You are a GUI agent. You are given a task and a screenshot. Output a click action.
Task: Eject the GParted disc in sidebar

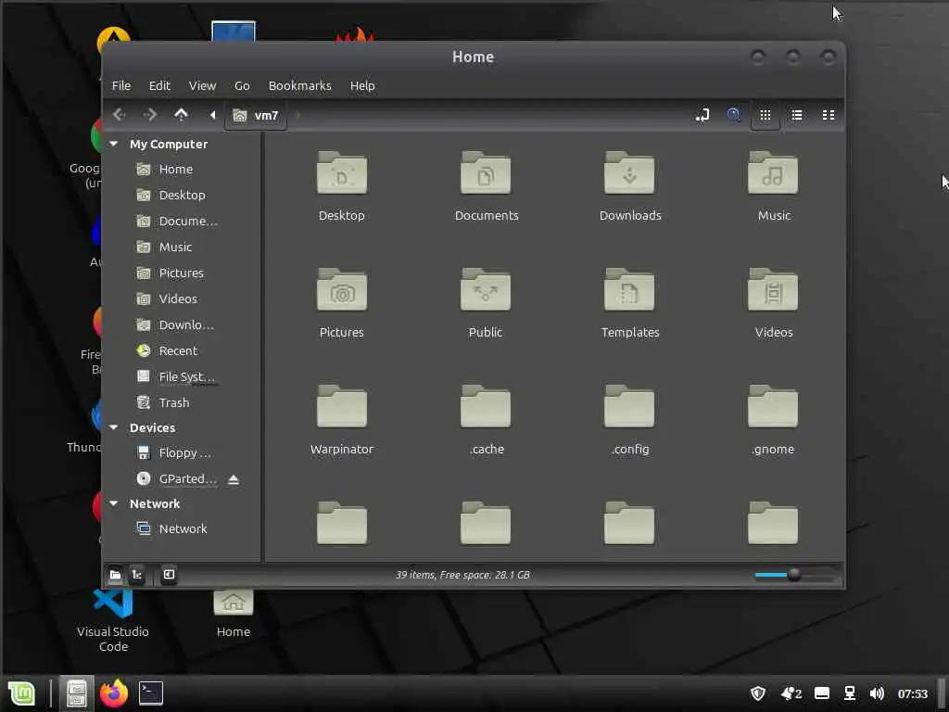pos(234,479)
